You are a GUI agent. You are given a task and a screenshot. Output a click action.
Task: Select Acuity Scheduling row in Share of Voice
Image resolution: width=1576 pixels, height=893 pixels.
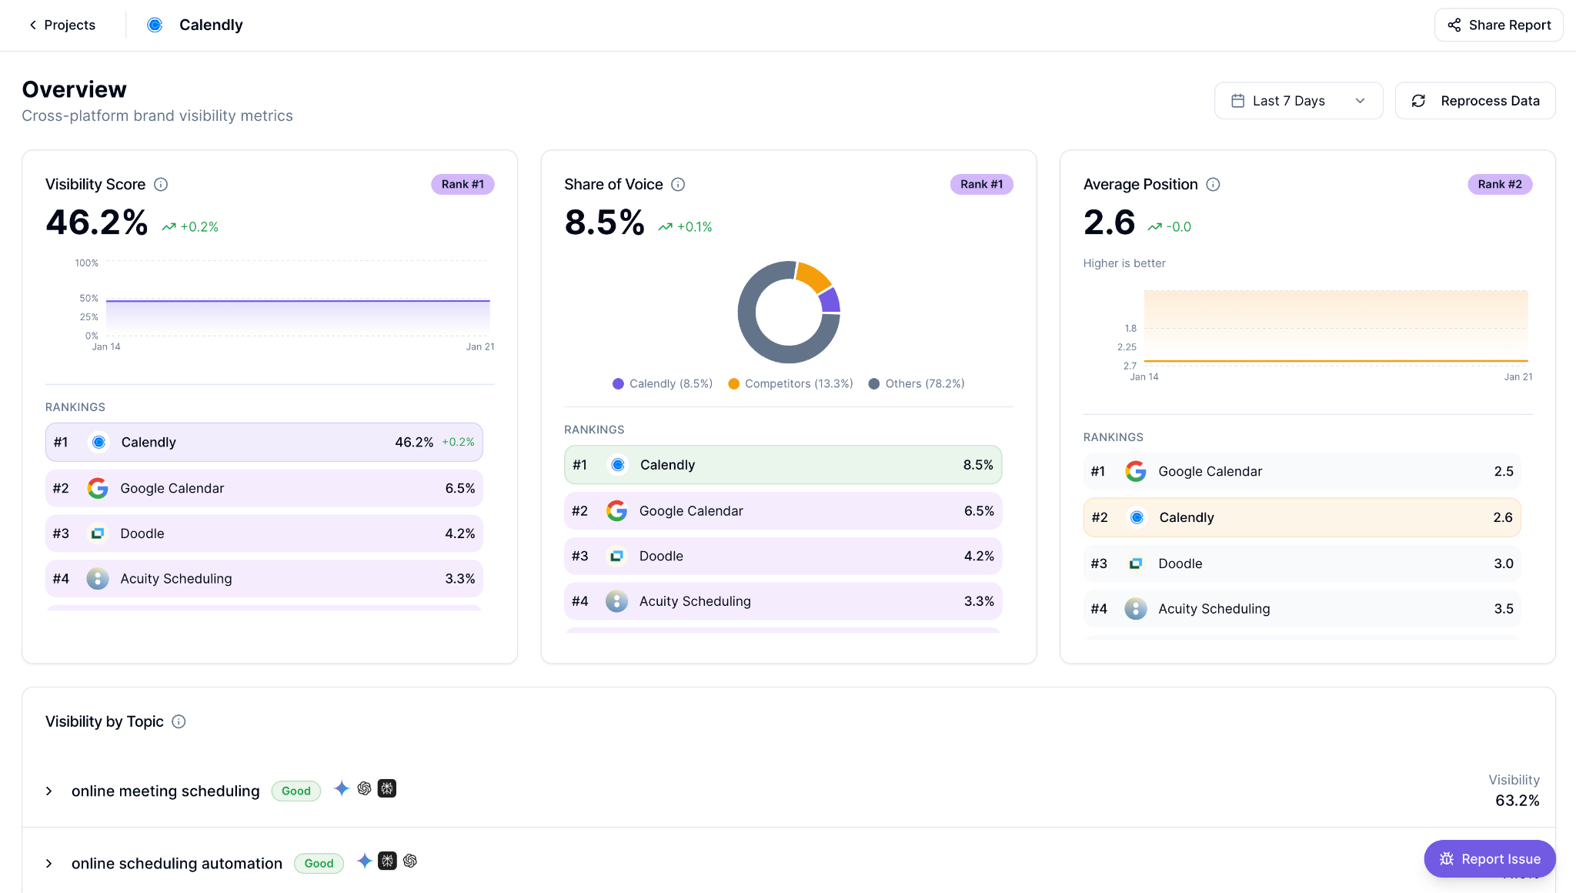tap(783, 601)
